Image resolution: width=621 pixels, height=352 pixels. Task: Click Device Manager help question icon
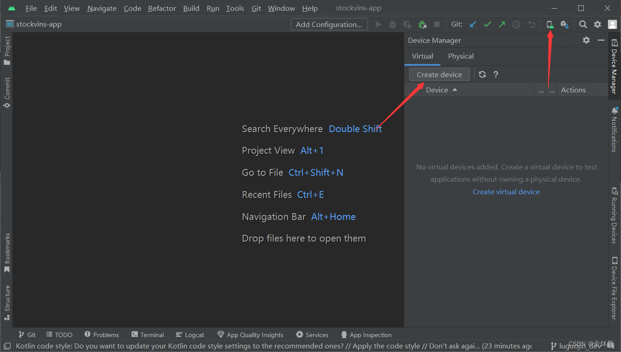(x=496, y=74)
